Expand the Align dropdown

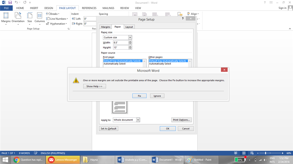click(193, 14)
